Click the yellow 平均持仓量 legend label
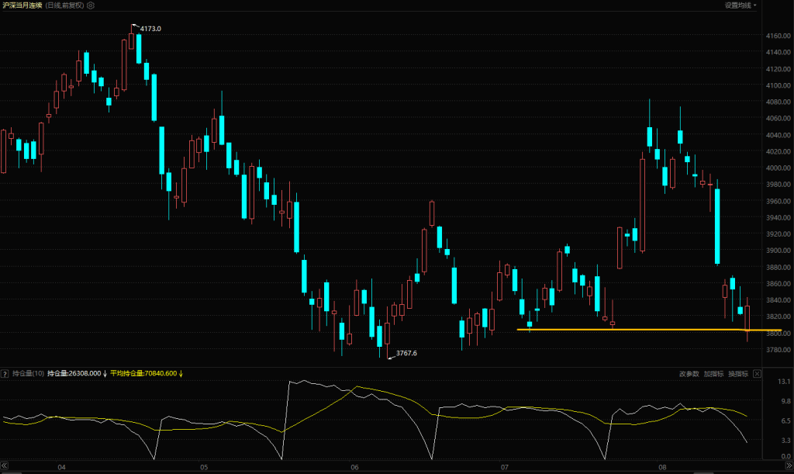This screenshot has height=474, width=794. (x=143, y=374)
